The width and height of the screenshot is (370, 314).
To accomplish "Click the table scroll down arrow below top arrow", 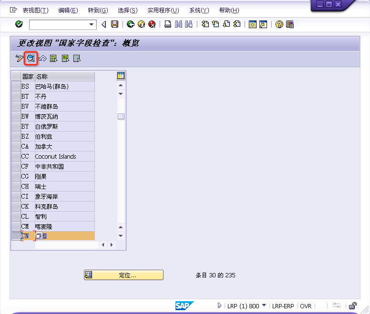I will 121,94.
